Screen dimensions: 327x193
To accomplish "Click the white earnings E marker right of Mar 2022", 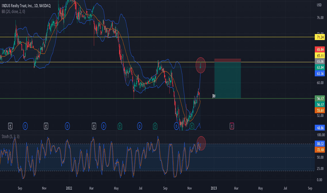I will pos(94,126).
